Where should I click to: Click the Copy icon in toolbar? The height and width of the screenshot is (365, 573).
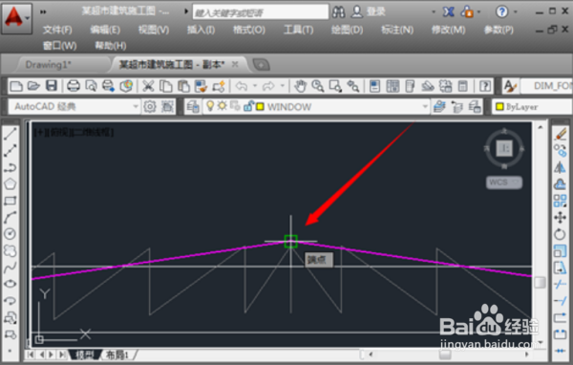tap(166, 86)
